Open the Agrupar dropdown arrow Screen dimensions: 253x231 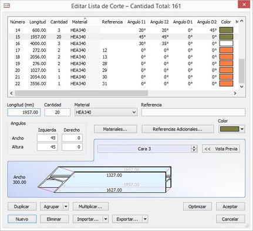coord(66,206)
